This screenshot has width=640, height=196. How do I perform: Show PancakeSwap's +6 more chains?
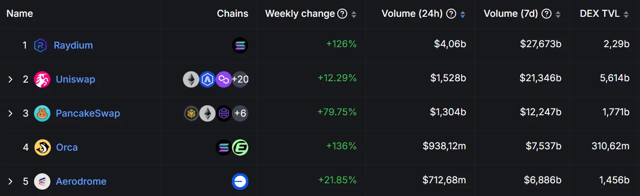[240, 113]
